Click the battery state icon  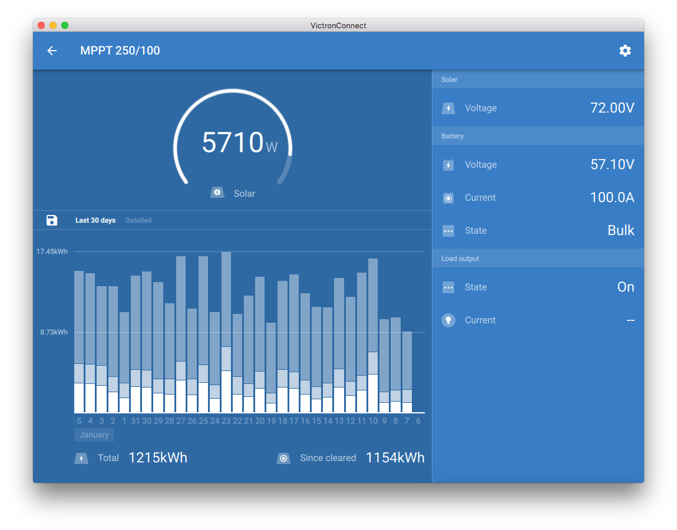[448, 231]
